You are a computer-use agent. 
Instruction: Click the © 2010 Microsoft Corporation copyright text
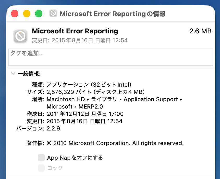[115, 143]
